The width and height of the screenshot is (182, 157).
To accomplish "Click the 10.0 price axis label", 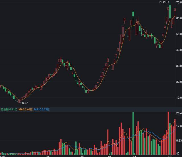I will tap(179, 98).
